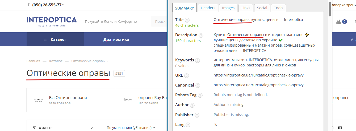356x131 pixels.
Task: Click the Keywords help question-mark icon
Action: [x=197, y=61]
